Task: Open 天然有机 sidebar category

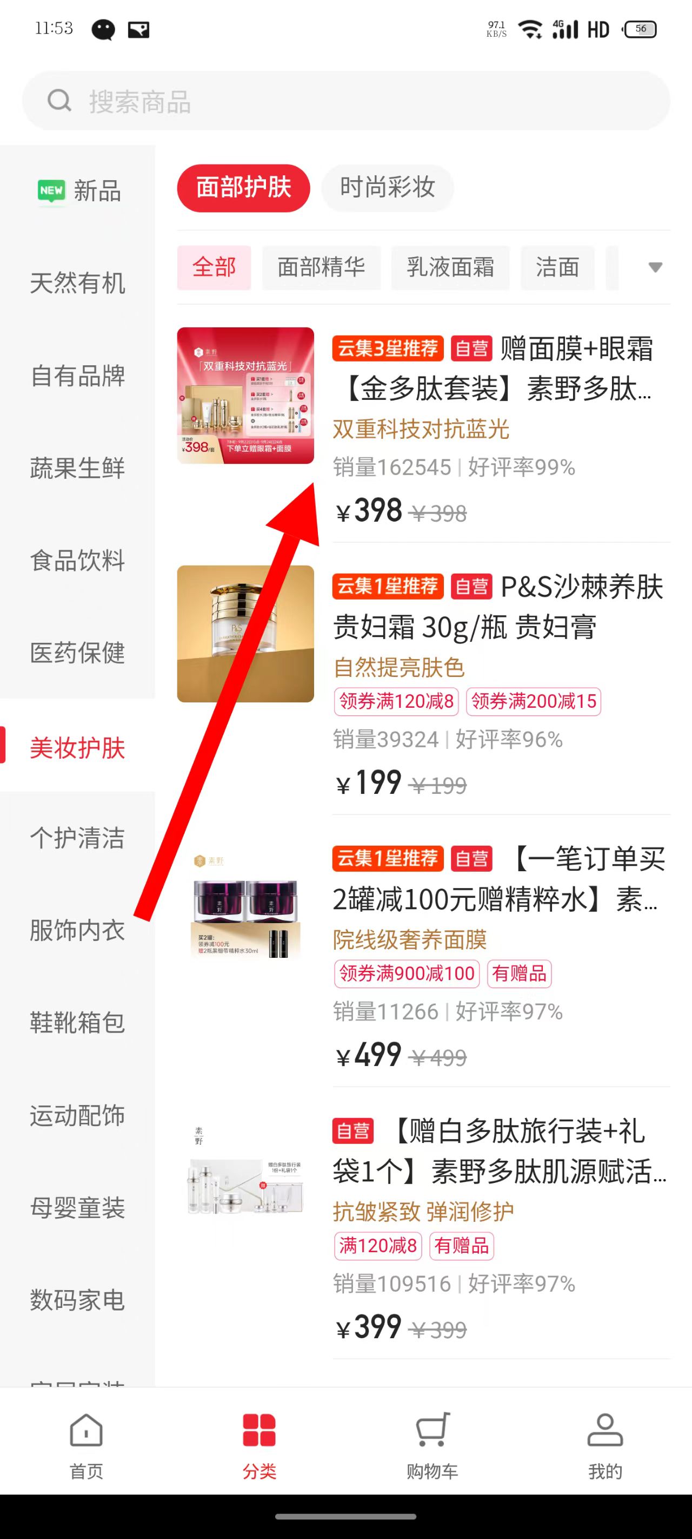Action: click(78, 283)
